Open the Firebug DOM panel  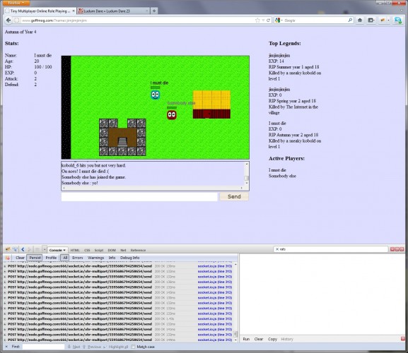[112, 250]
